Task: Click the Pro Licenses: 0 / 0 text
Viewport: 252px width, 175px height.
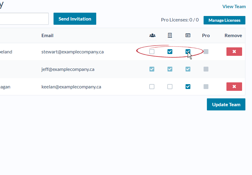Action: point(180,20)
